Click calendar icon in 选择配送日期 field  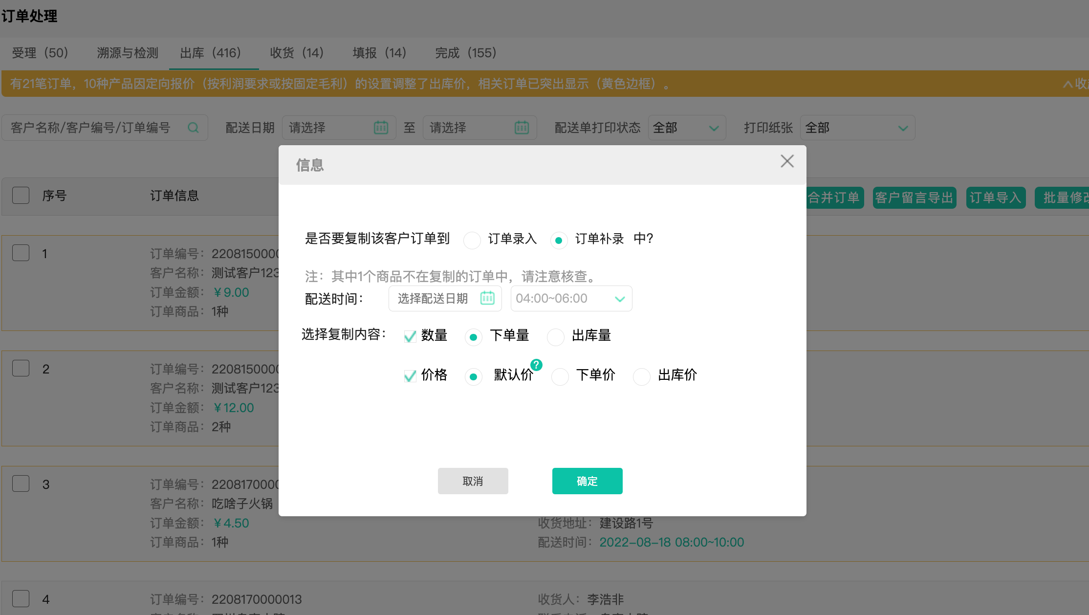click(487, 298)
